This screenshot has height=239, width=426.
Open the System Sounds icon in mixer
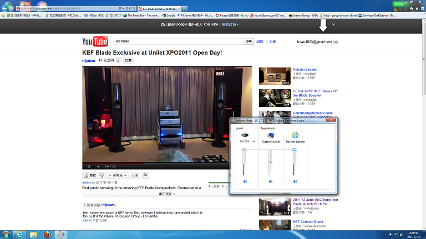[x=271, y=135]
